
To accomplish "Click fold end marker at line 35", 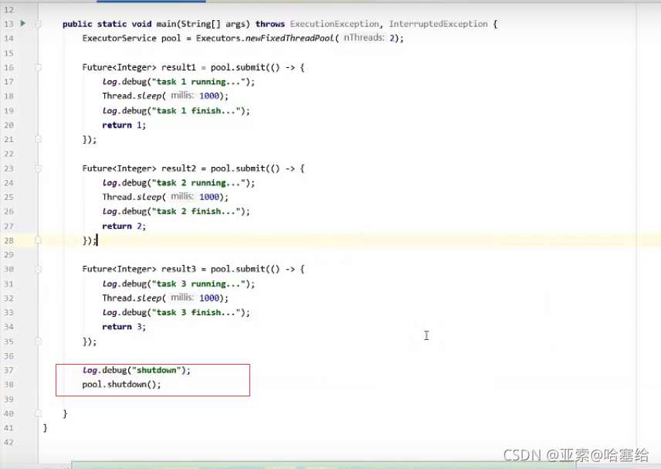I will [39, 341].
